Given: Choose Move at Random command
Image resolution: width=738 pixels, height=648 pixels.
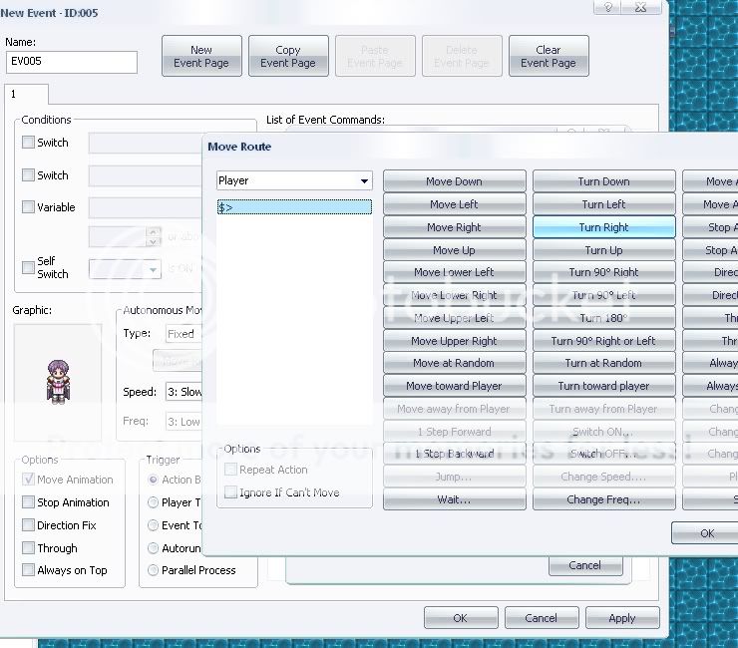Looking at the screenshot, I should 454,363.
